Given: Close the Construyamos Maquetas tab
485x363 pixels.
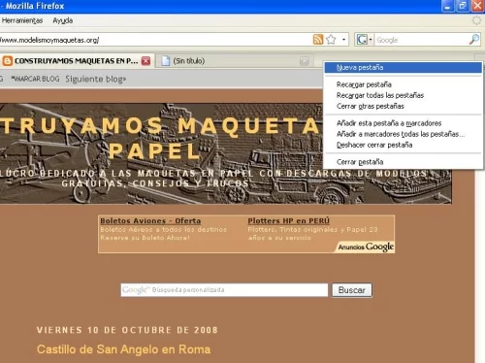Looking at the screenshot, I should [x=145, y=61].
